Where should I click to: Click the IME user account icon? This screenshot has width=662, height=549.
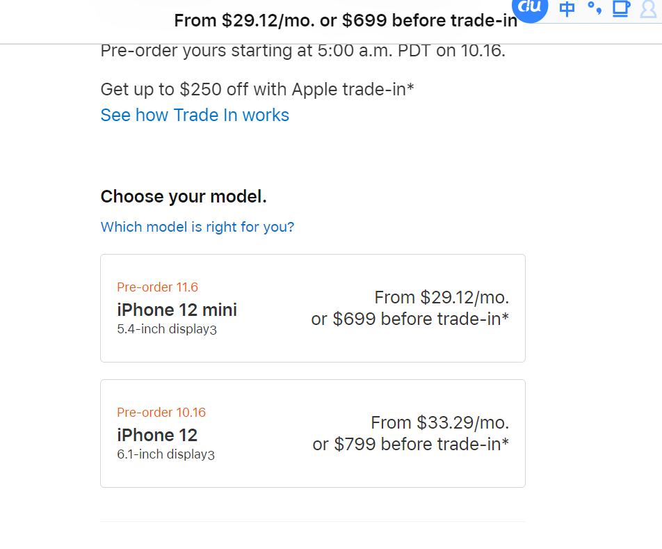click(648, 9)
